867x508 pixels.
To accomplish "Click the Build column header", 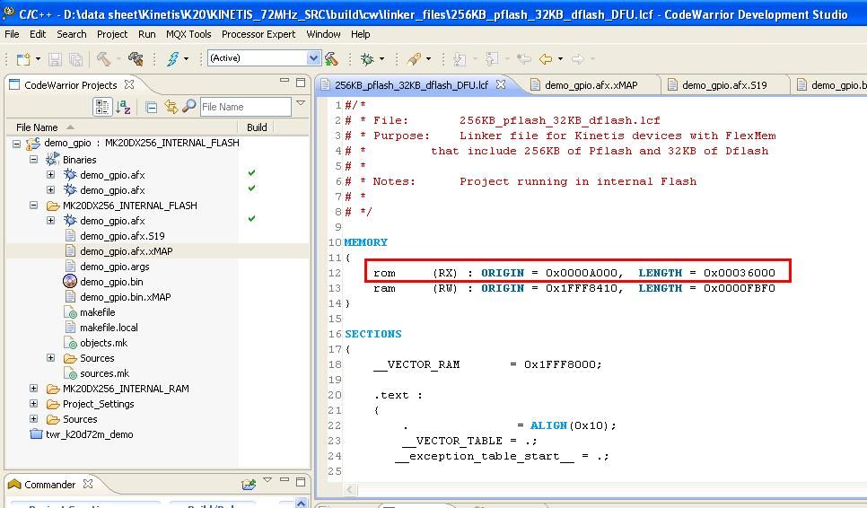I will point(257,127).
